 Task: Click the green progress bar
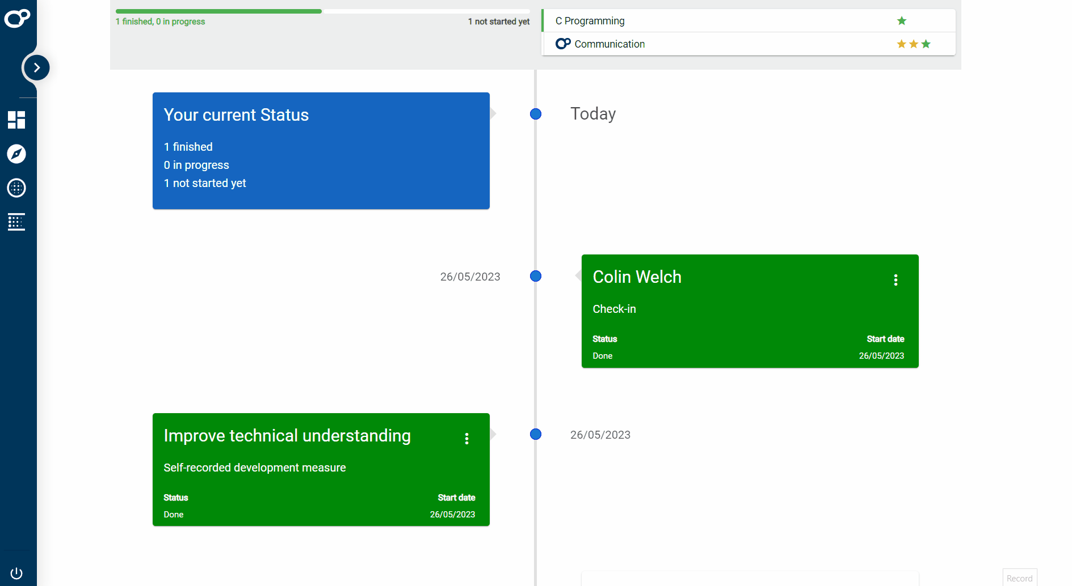click(218, 11)
